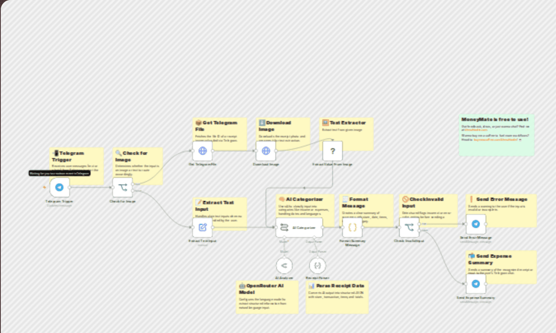This screenshot has width=556, height=333.
Task: Click the upper output of Check for Image
Action: pos(133,184)
